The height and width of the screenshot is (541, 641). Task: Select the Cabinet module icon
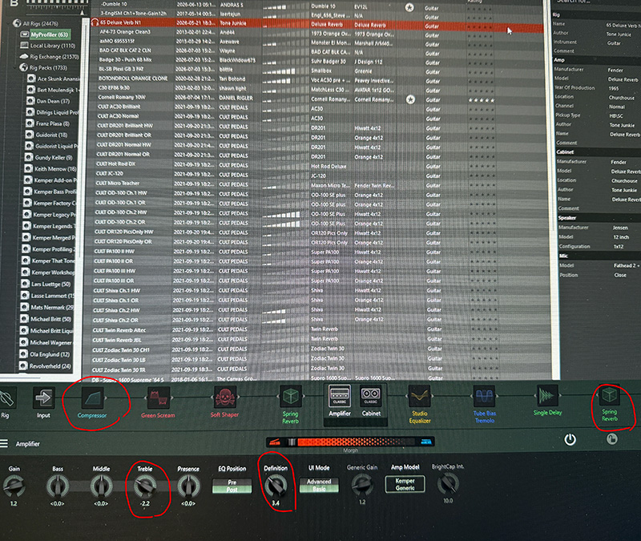(x=371, y=395)
